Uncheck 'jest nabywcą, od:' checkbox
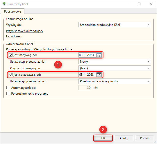 (x=11, y=55)
